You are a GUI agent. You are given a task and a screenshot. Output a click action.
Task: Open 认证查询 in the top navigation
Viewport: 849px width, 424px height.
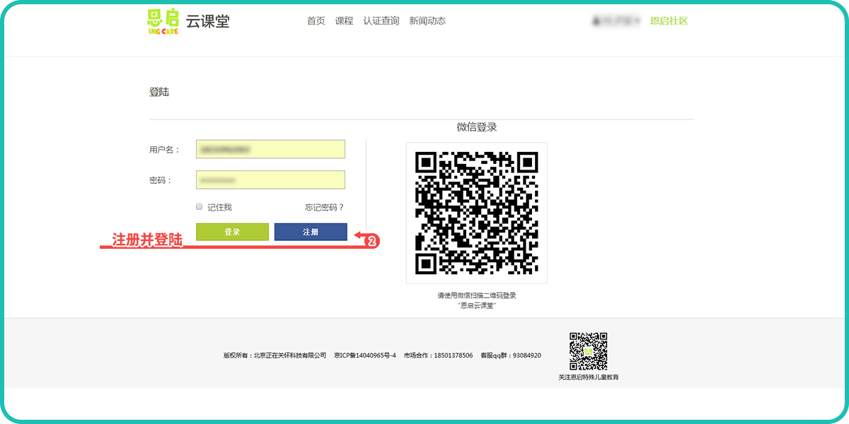pyautogui.click(x=381, y=21)
